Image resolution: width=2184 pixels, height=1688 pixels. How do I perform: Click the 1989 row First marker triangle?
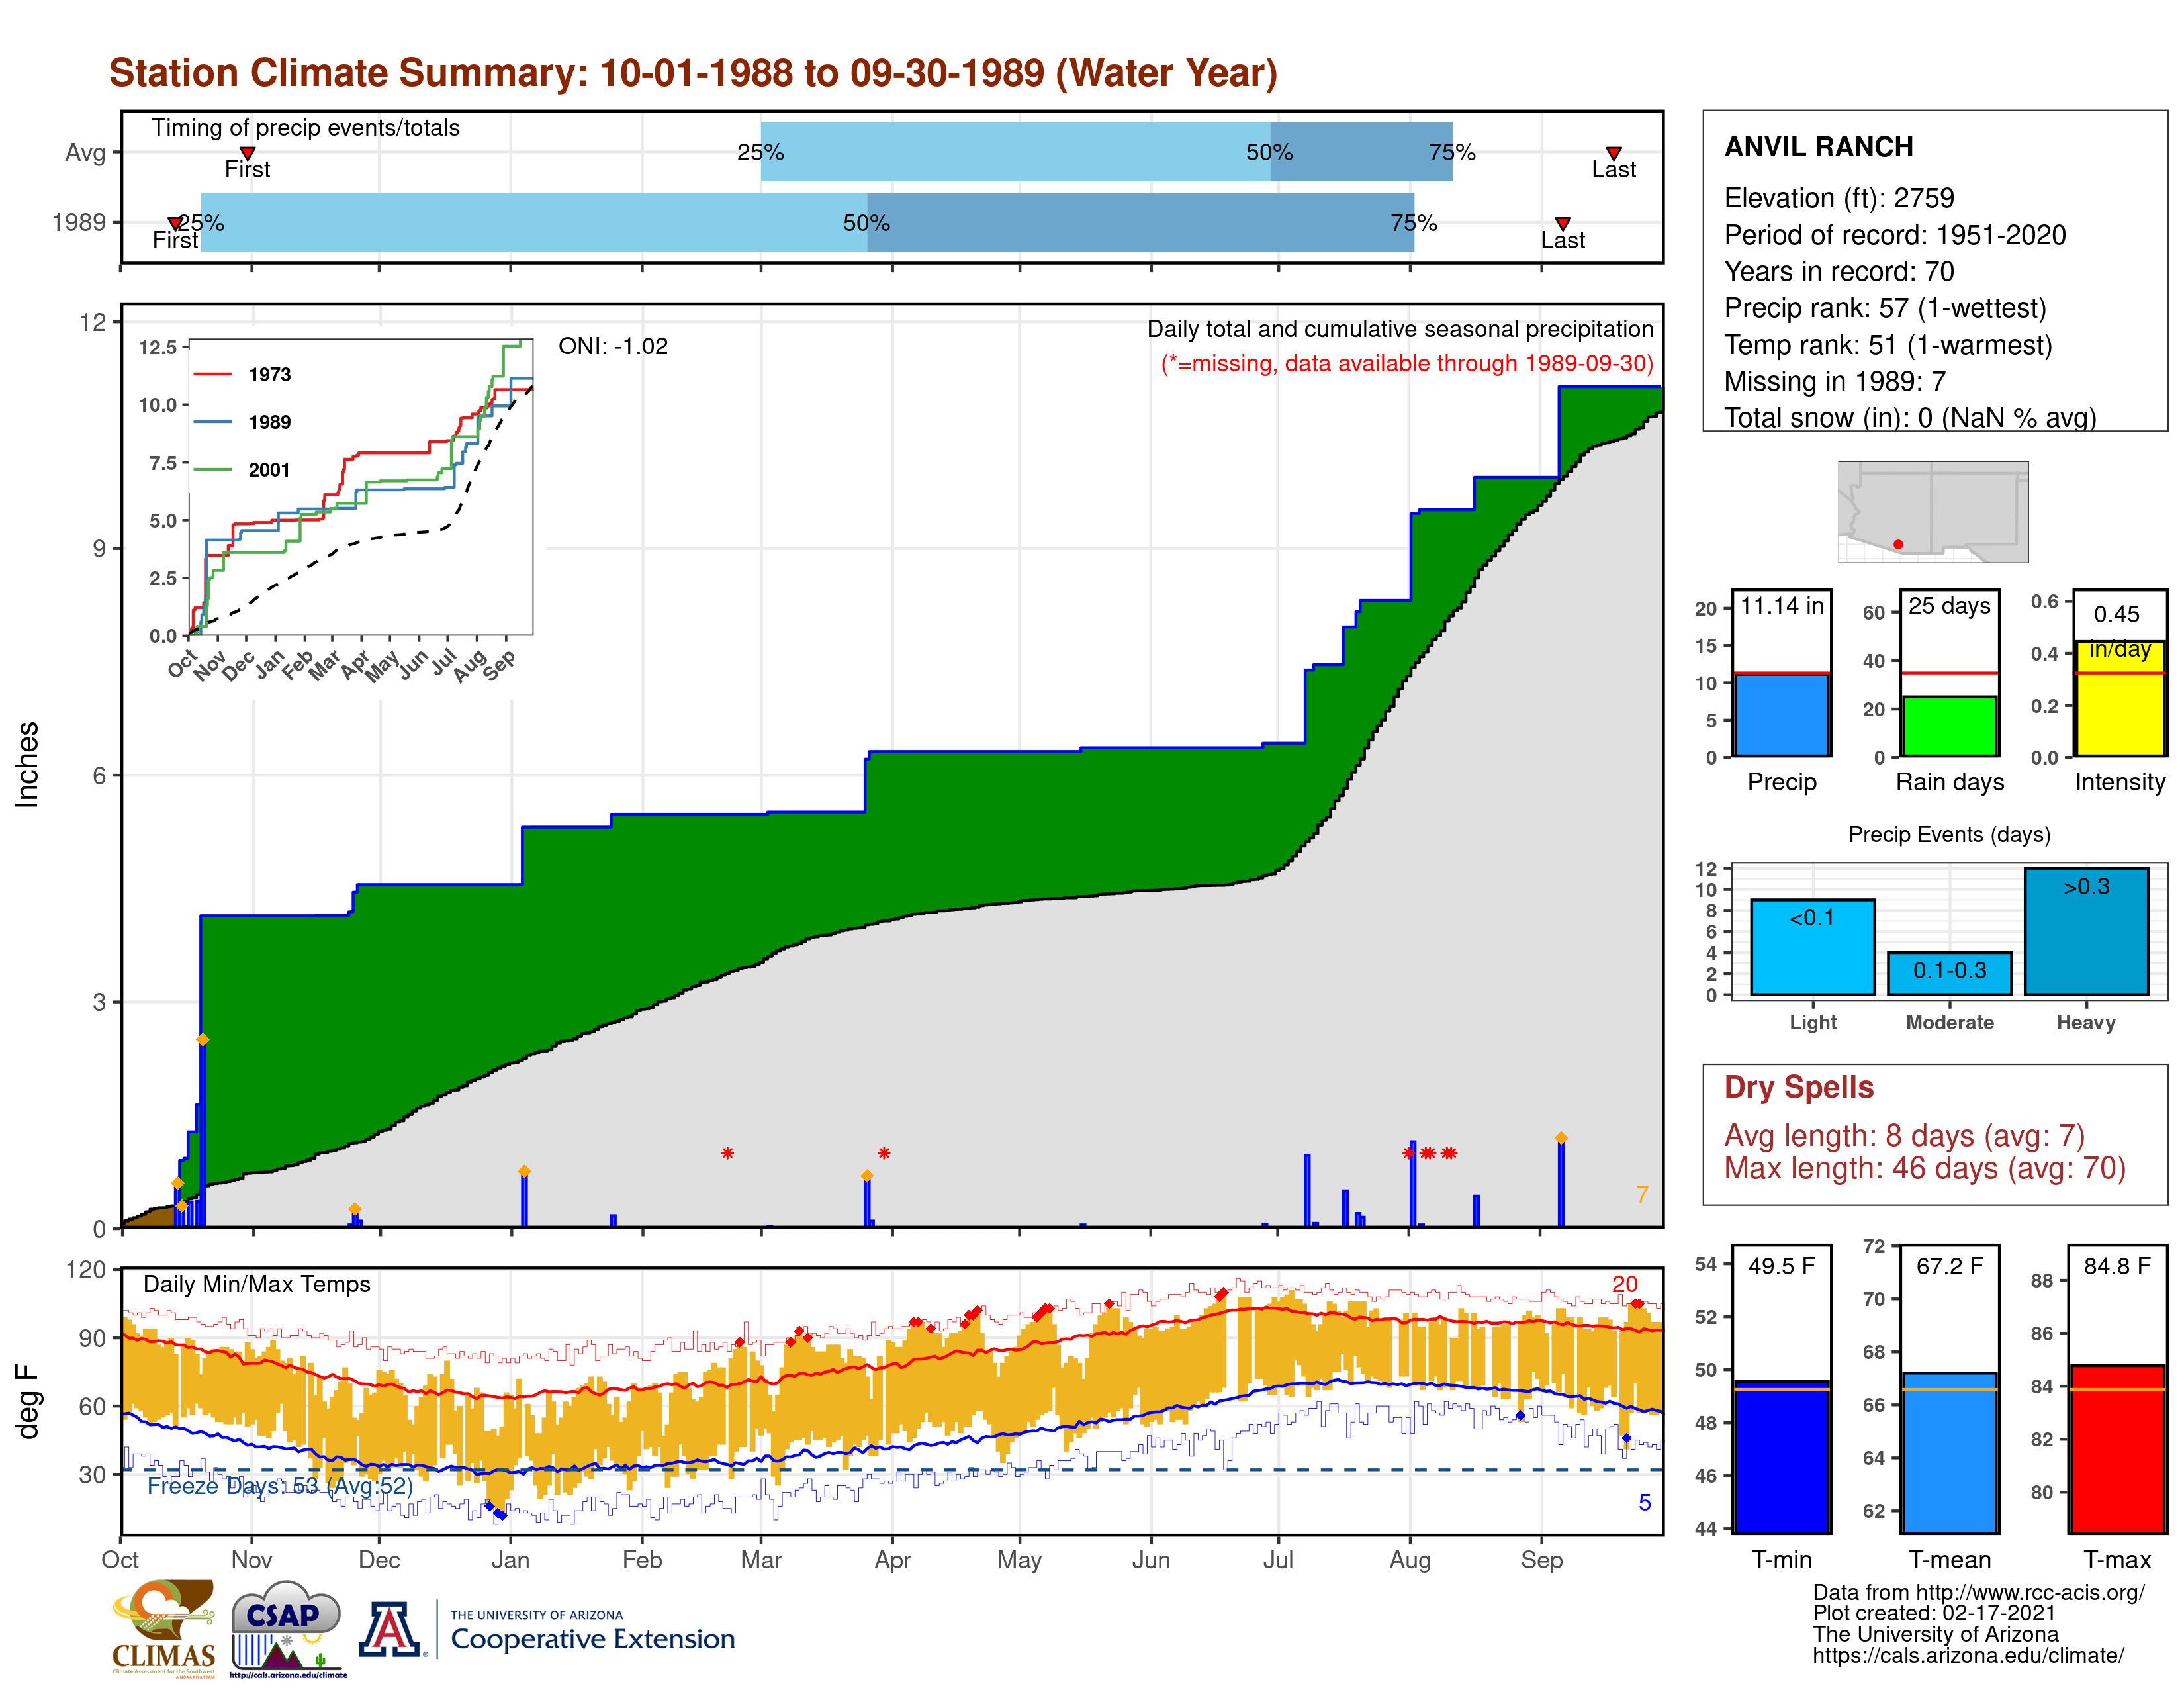(174, 223)
